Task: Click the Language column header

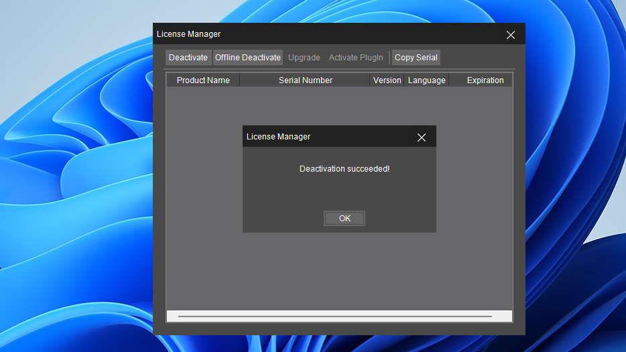Action: point(427,80)
